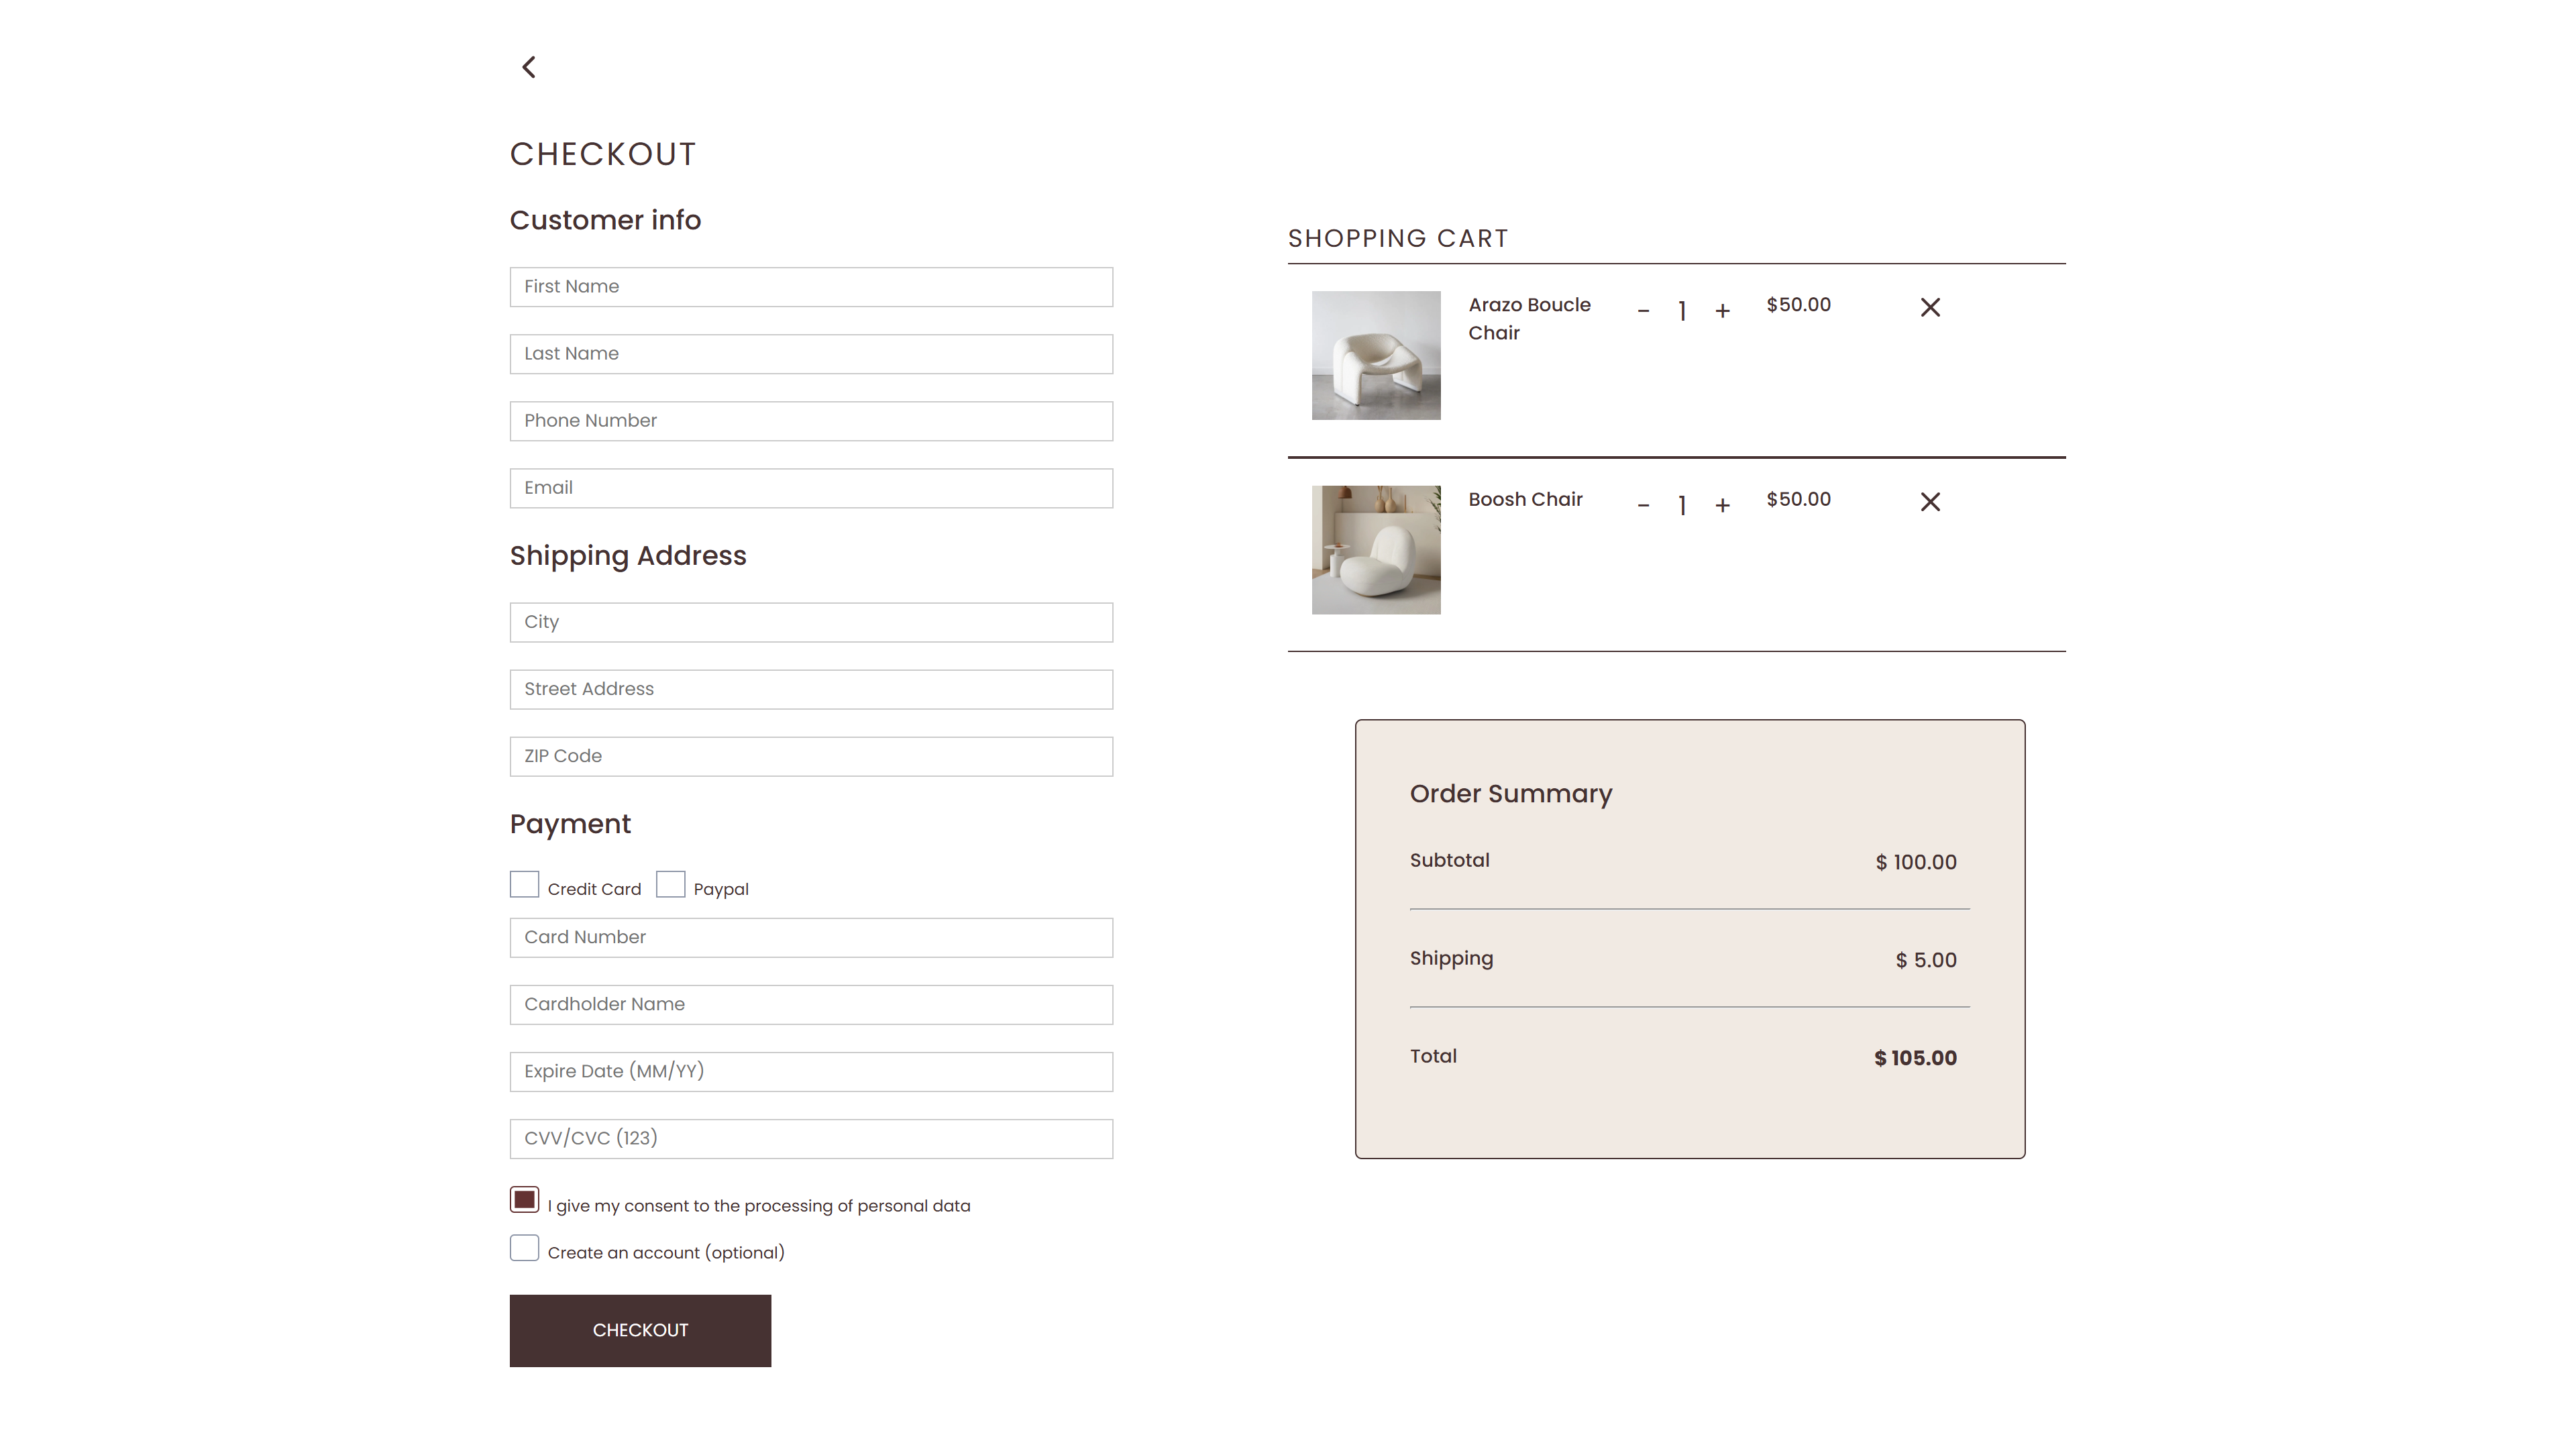The height and width of the screenshot is (1449, 2576).
Task: Focus the First Name field
Action: pos(811,287)
